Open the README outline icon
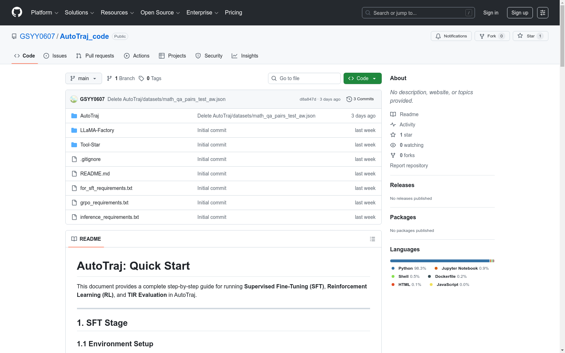This screenshot has height=353, width=565. click(372, 239)
